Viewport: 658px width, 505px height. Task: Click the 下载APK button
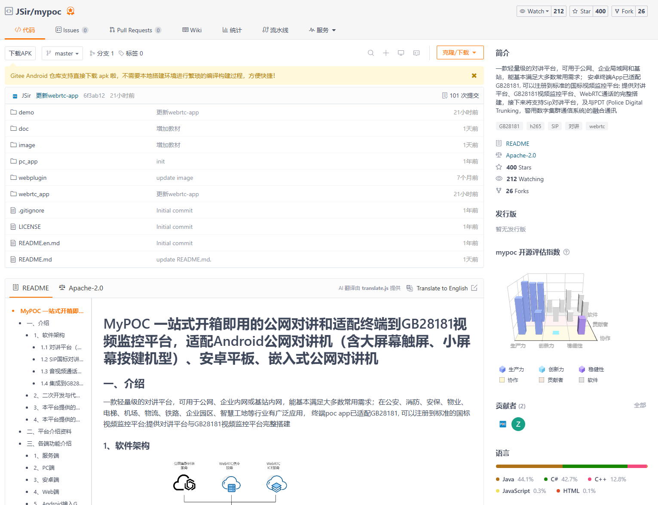20,53
